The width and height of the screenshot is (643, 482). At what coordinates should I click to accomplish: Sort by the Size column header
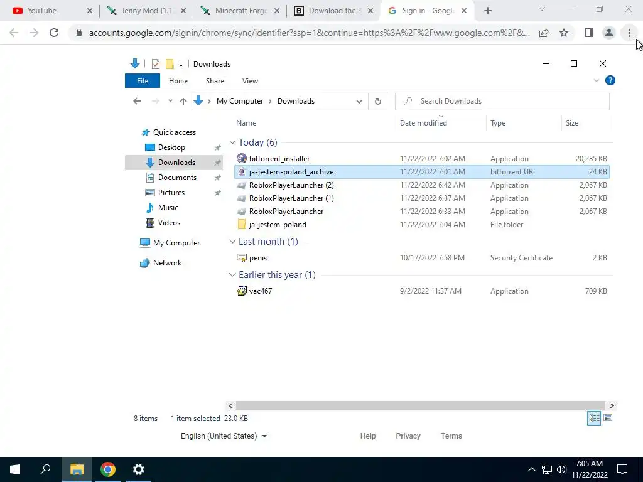click(x=572, y=123)
